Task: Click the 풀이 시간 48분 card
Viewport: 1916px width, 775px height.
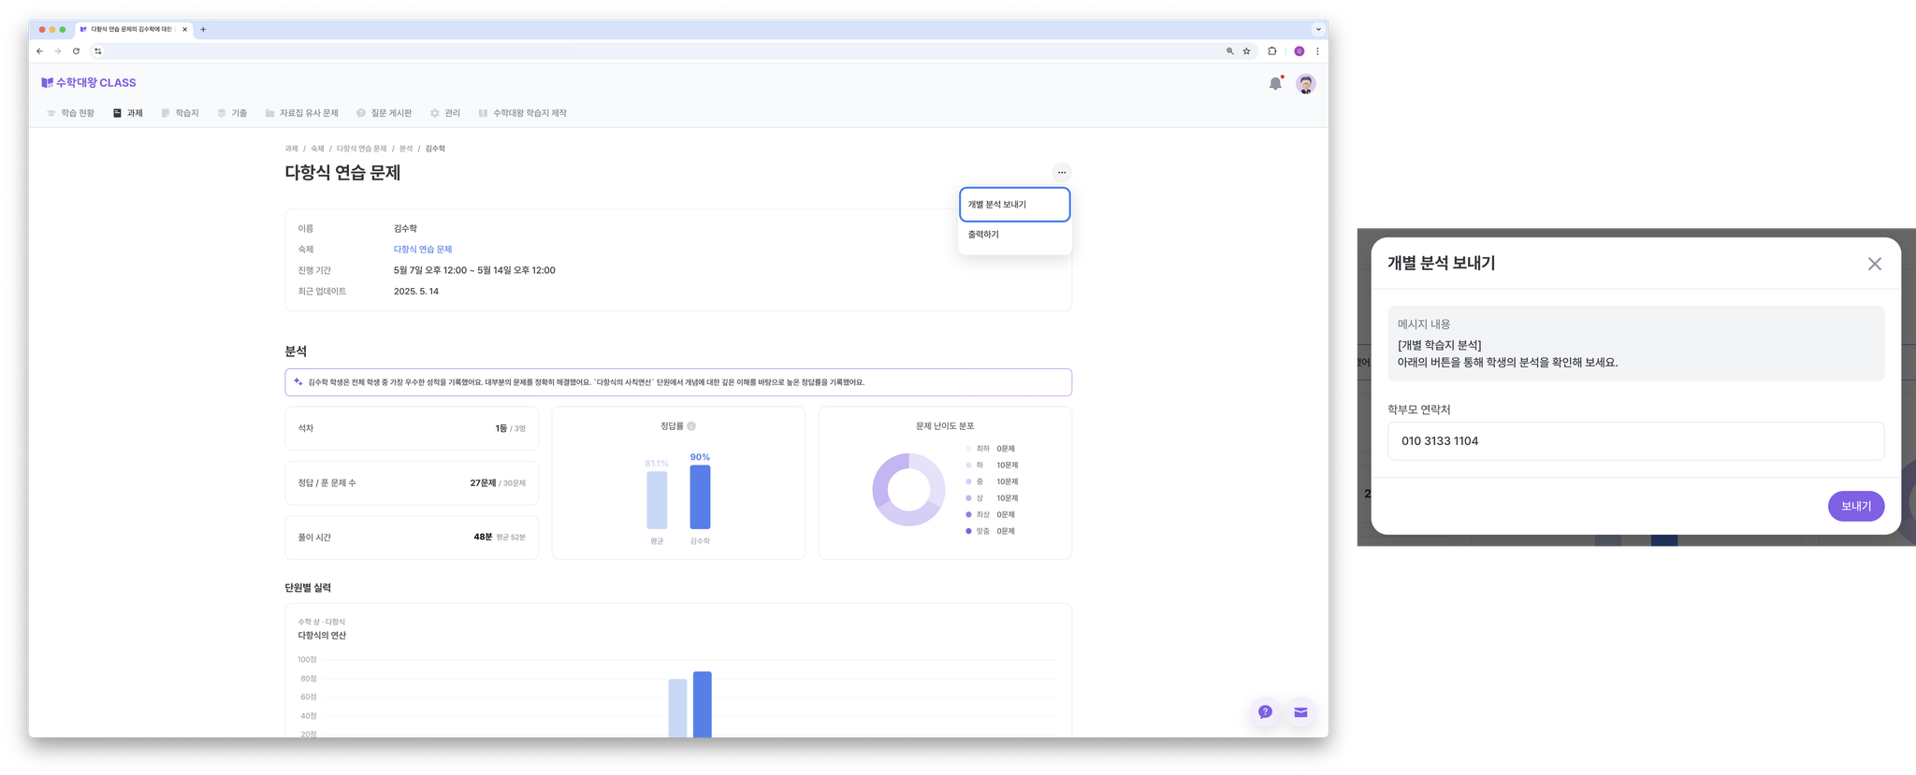Action: 412,538
